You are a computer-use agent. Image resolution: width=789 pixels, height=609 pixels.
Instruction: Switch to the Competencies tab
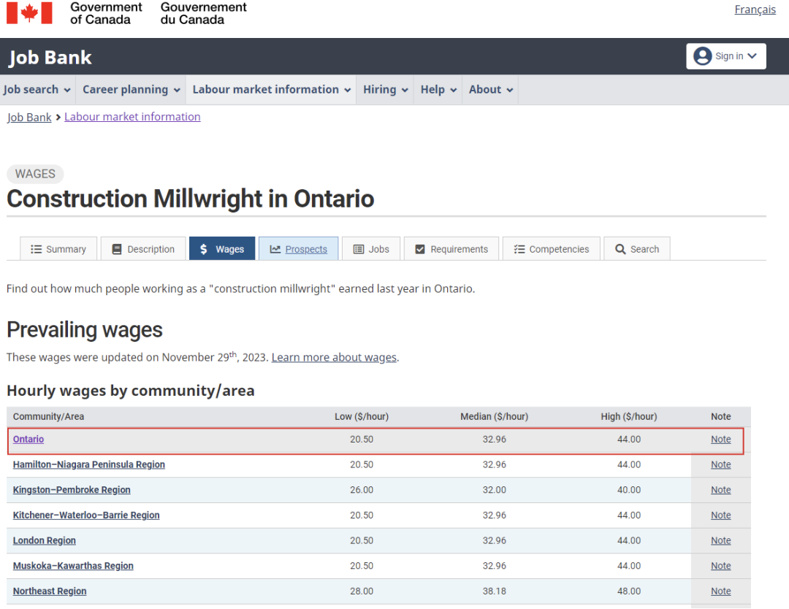552,249
